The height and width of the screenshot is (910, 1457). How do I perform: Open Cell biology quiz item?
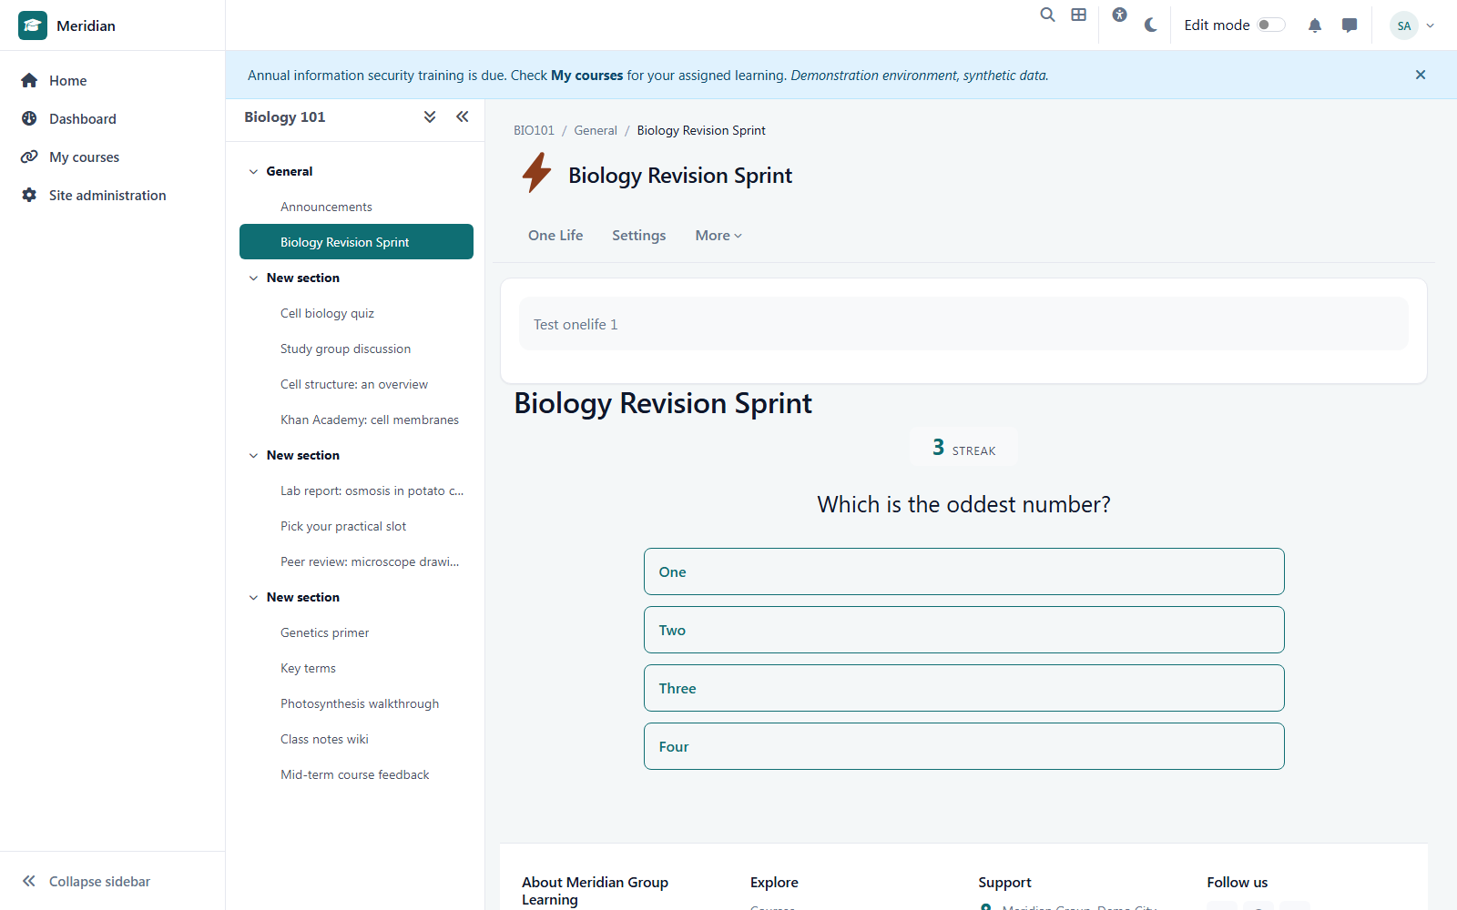tap(327, 313)
